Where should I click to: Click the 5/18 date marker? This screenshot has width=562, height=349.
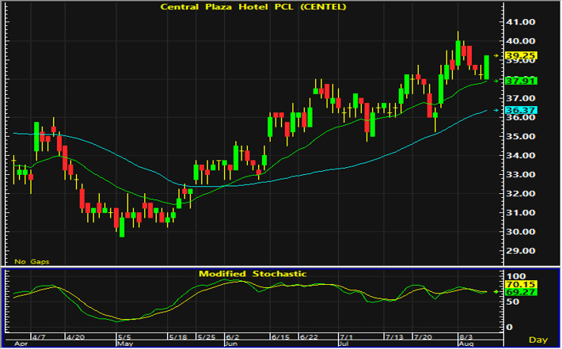[x=178, y=337]
